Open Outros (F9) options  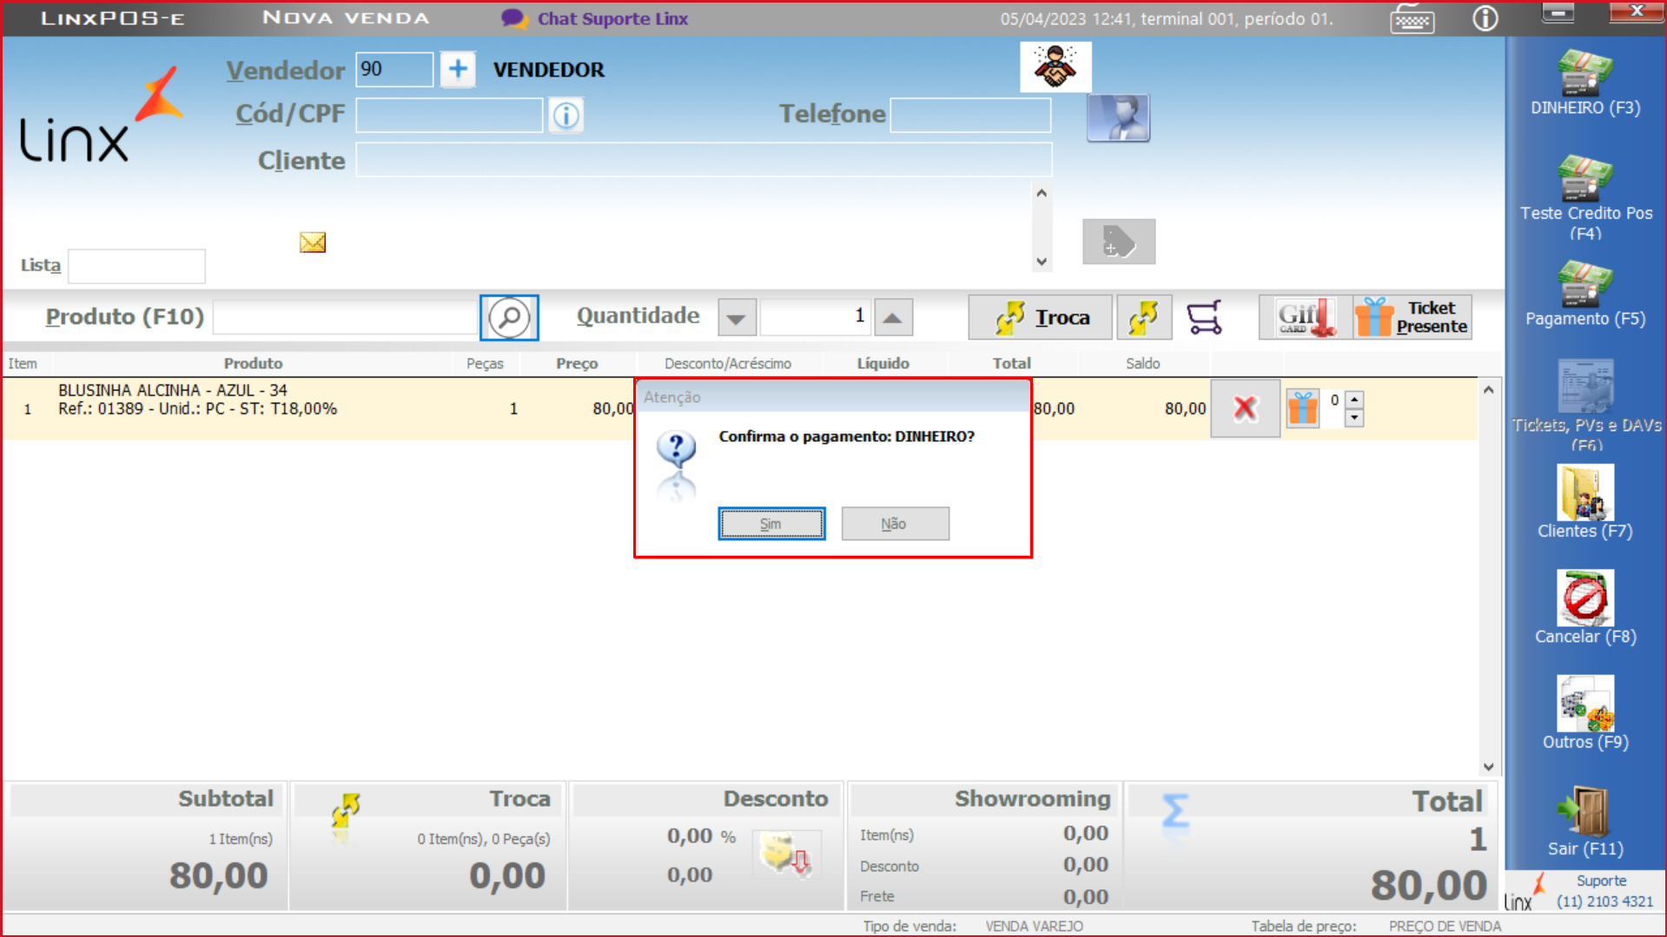tap(1584, 704)
